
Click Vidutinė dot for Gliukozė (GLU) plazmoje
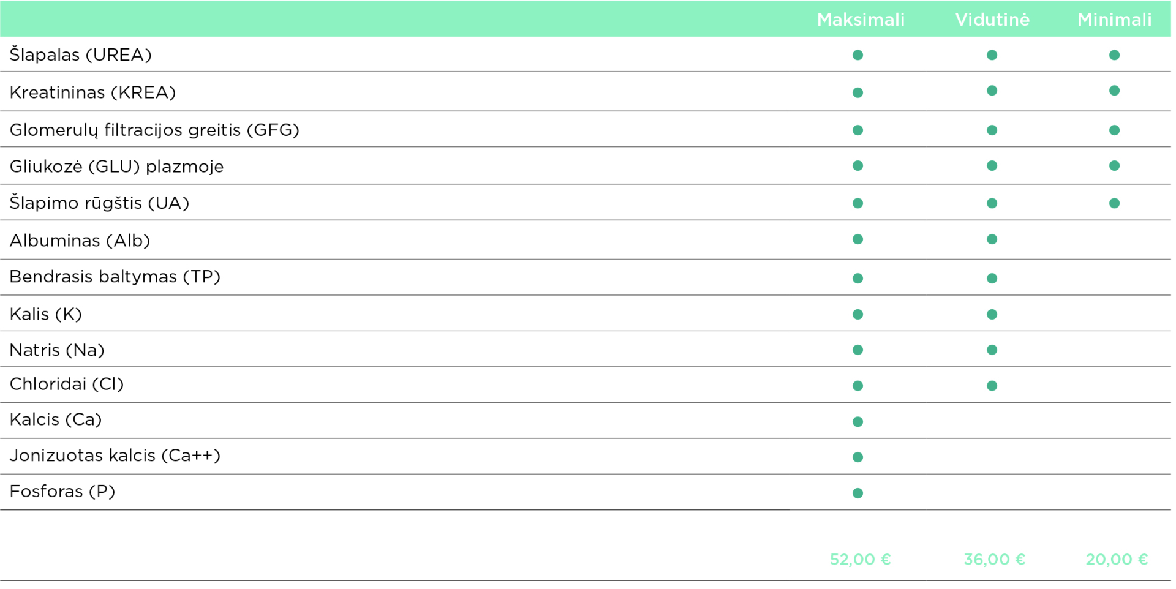[x=992, y=166]
